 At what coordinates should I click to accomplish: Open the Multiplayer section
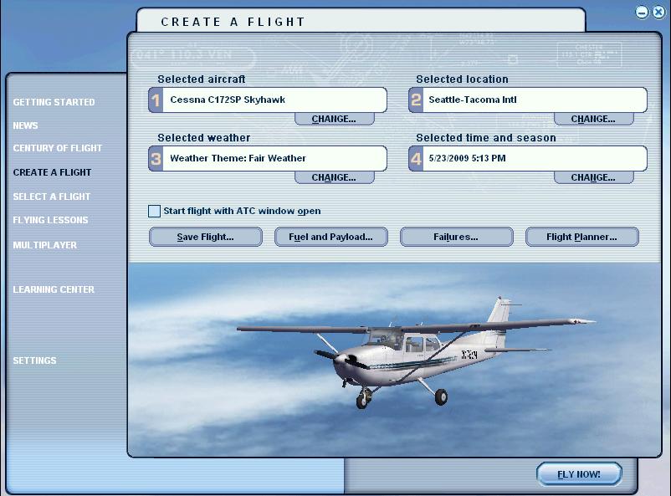tap(45, 245)
